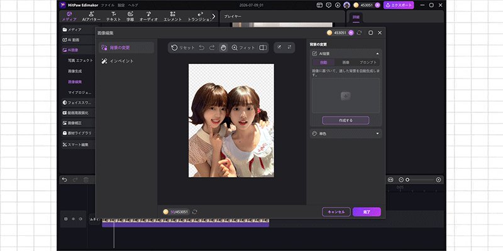Click the timeline zoom-out minus icon
The image size is (503, 251).
point(401,180)
